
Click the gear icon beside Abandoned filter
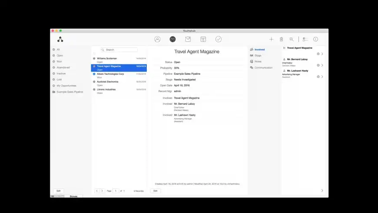click(54, 67)
